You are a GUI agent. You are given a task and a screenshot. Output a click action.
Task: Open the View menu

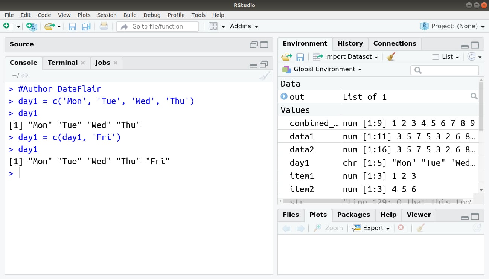click(x=64, y=15)
